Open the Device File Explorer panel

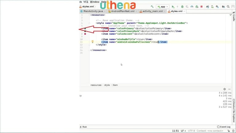pos(234,111)
